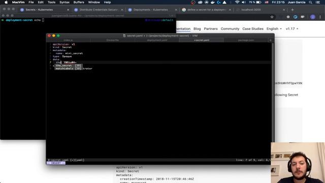
Task: Click the webcam video thumbnail
Action: pos(298,163)
